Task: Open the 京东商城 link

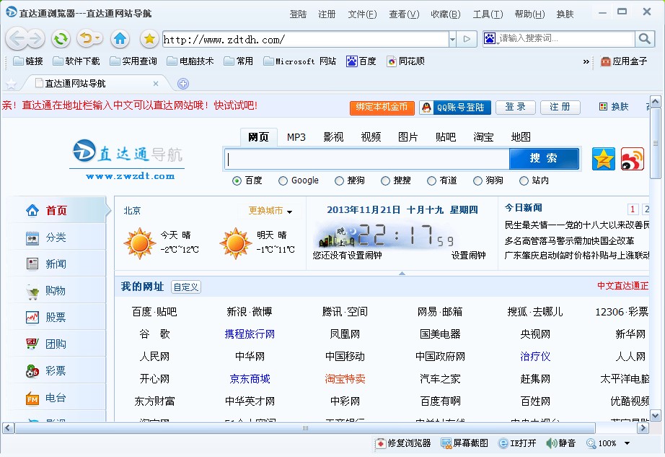Action: 250,379
